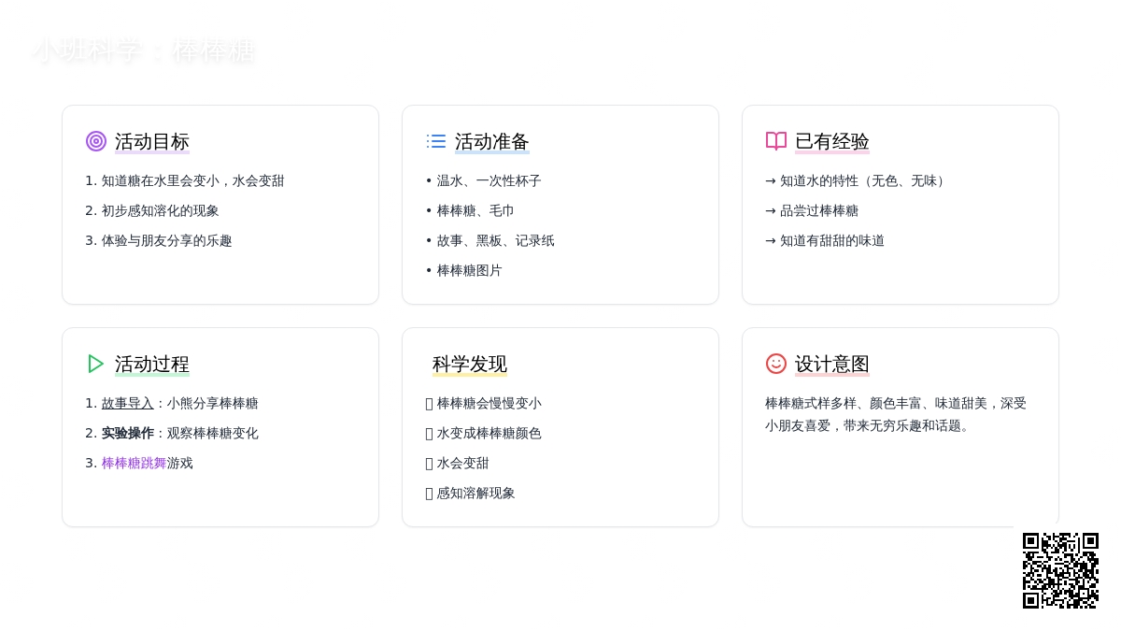Click the 活动过程 card heading
Screen dimensions: 1121x631
(x=152, y=365)
